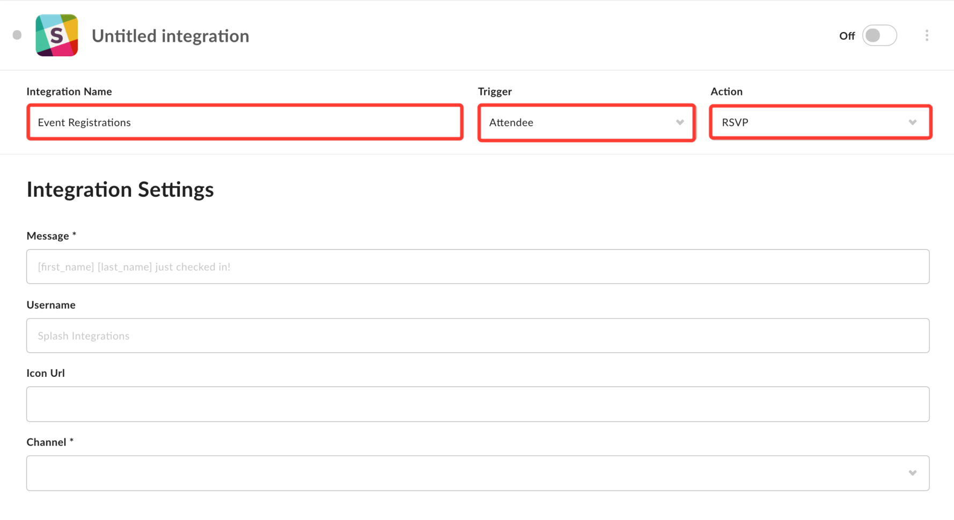954x520 pixels.
Task: Click the Channel dropdown chevron icon
Action: [913, 473]
